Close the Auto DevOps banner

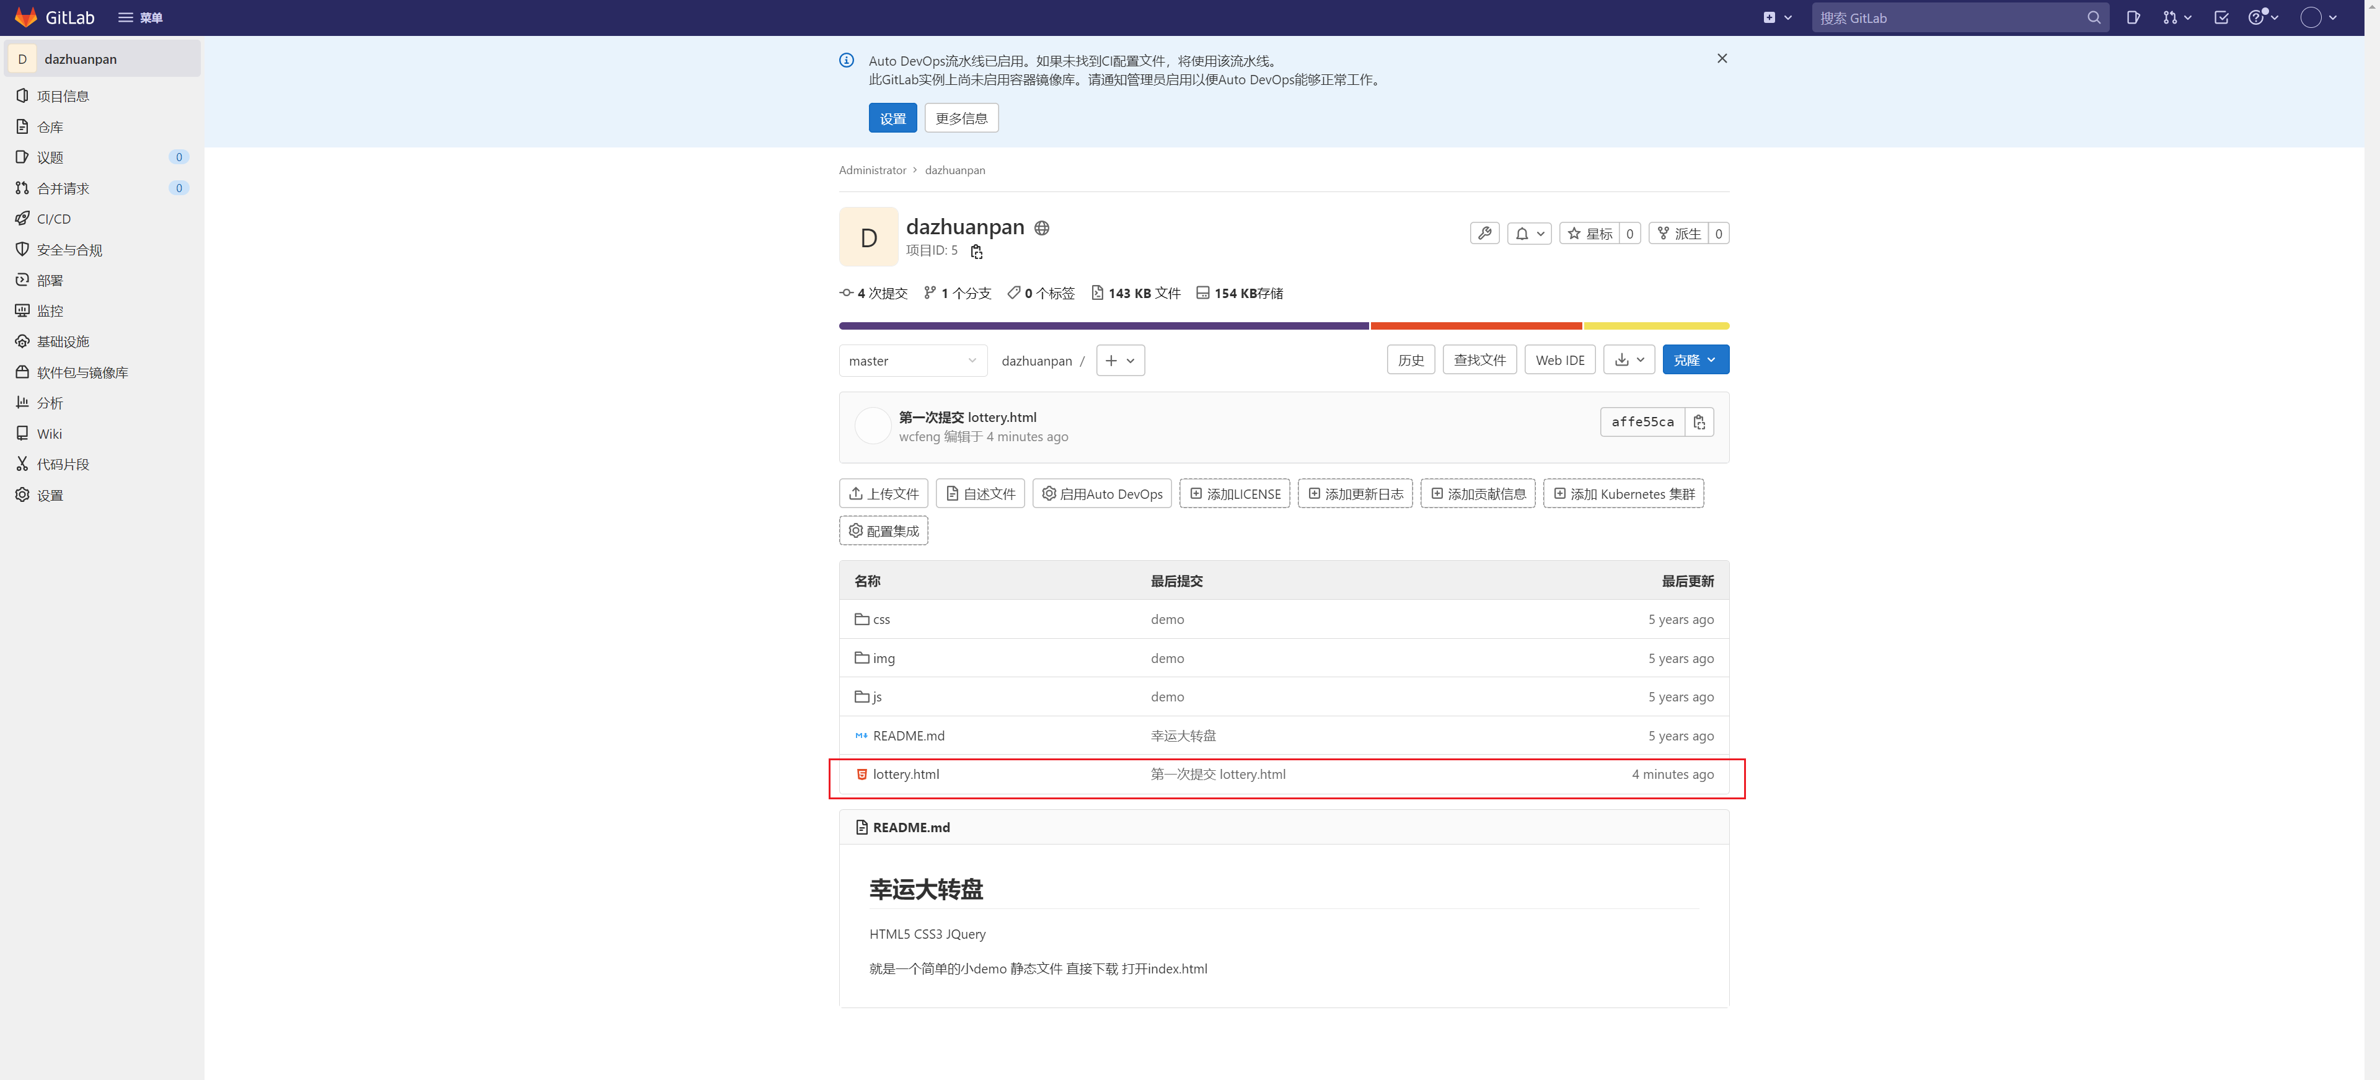1721,58
